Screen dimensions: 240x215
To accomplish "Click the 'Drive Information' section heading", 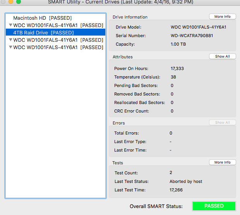I will (x=130, y=17).
